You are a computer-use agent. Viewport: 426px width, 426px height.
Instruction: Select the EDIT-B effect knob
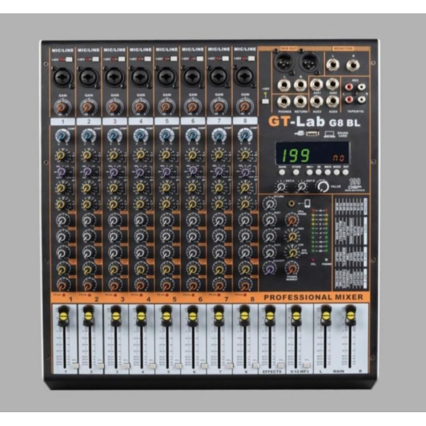pyautogui.click(x=302, y=187)
